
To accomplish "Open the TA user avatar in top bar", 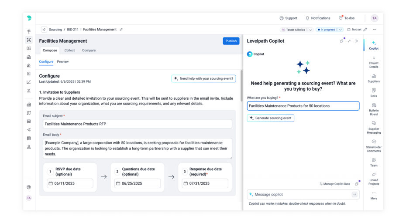I will pyautogui.click(x=374, y=18).
